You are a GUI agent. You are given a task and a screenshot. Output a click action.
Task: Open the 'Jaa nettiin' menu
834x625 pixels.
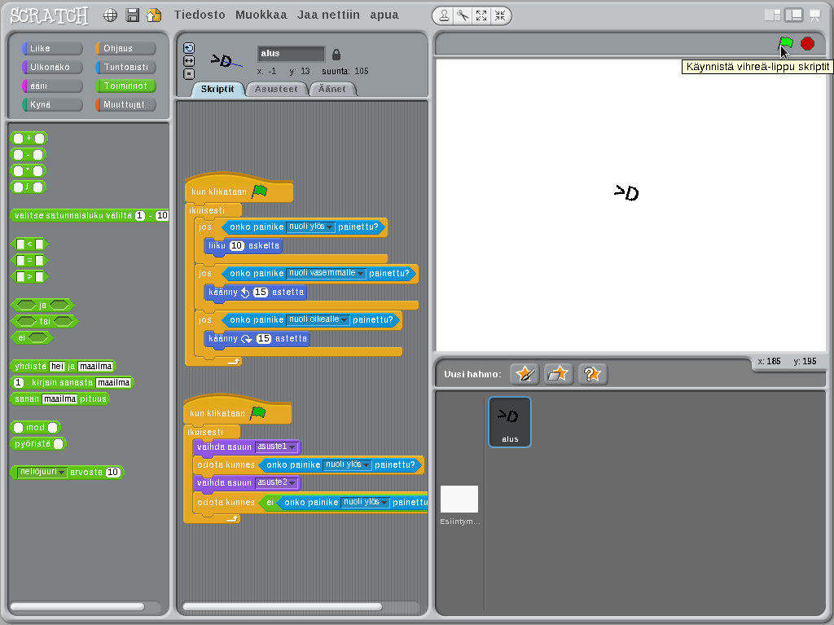click(328, 15)
